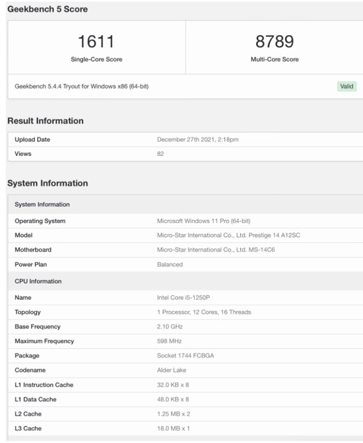Click the Result Information heading
The image size is (363, 443).
(46, 121)
